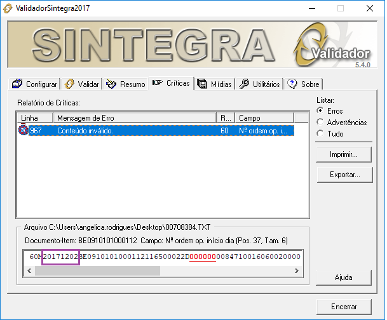Click the Utilitários wrench icon
This screenshot has height=320, width=387.
tap(244, 84)
